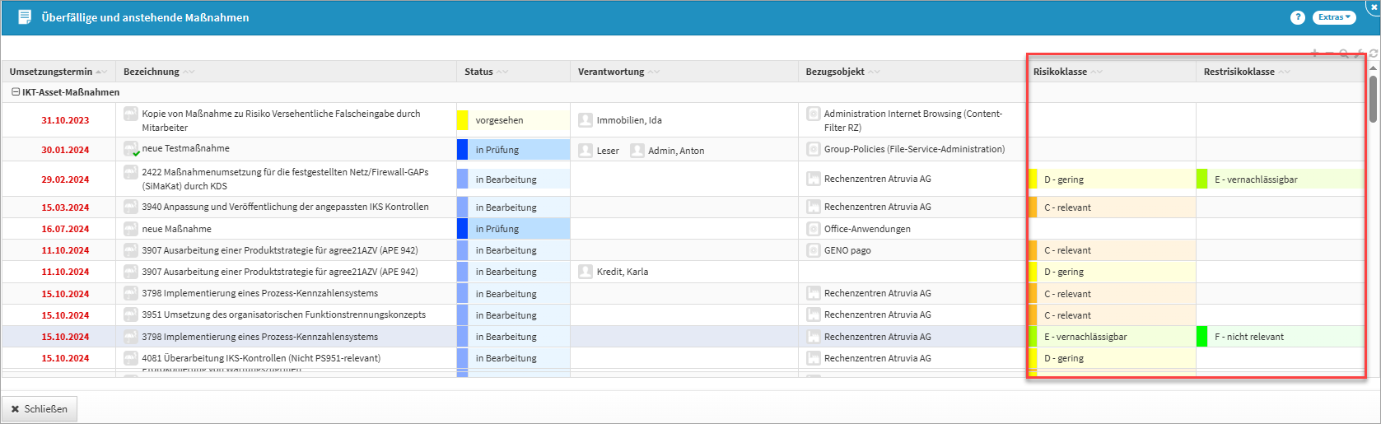The image size is (1381, 424).
Task: Click the Risikoklasse column header
Action: pos(1060,72)
